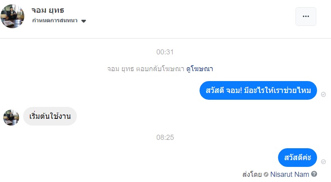Click the ส่งโดย label
This screenshot has width=331, height=182.
252,174
